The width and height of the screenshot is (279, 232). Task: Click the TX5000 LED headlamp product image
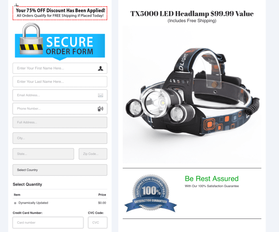(x=192, y=95)
